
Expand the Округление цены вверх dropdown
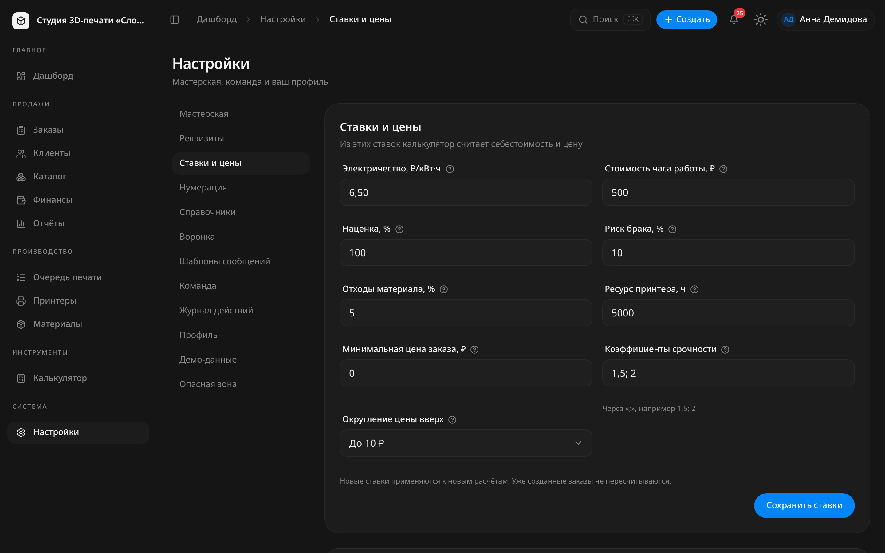(x=466, y=443)
